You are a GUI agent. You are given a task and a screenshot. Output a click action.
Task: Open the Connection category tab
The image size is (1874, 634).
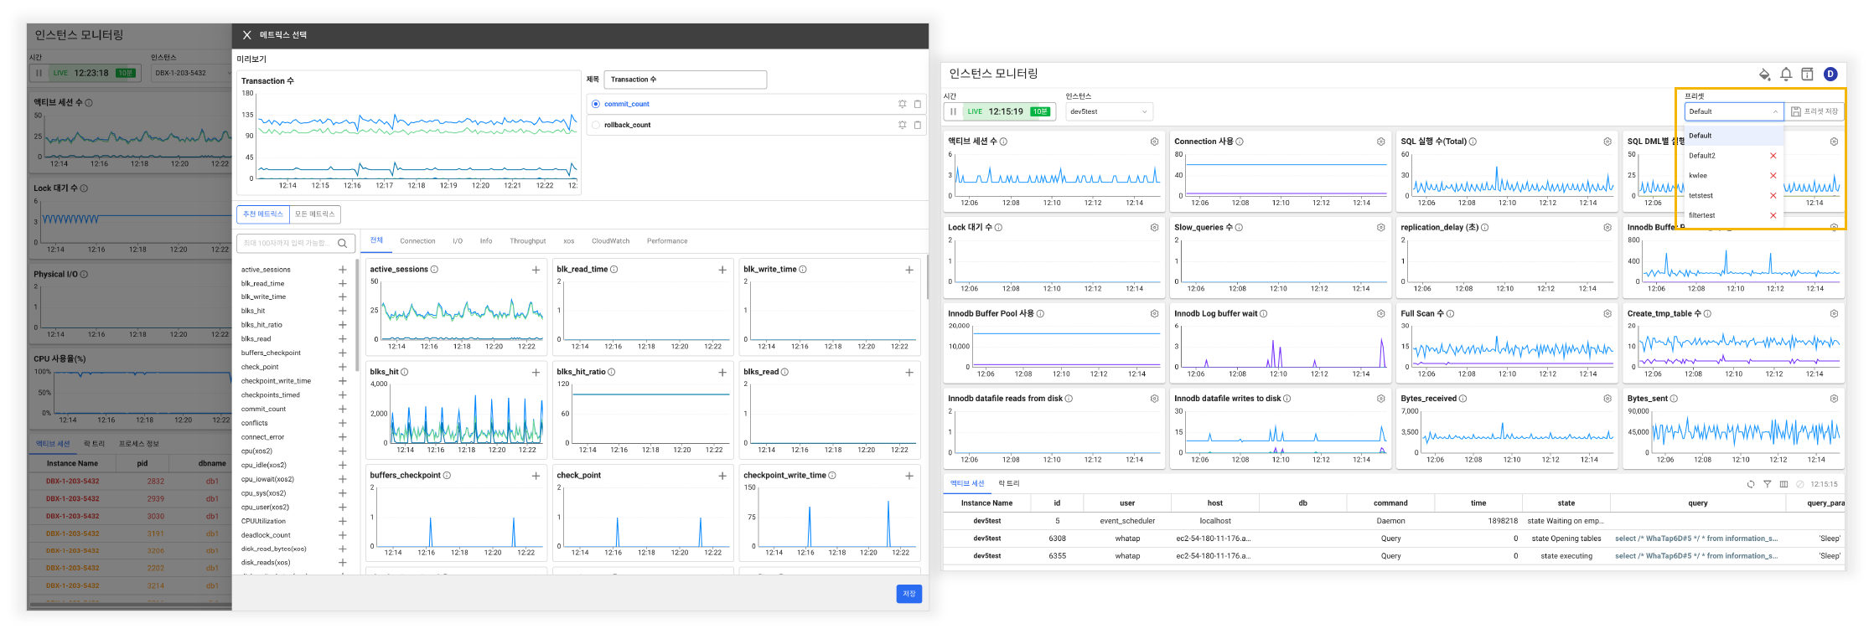pyautogui.click(x=417, y=241)
